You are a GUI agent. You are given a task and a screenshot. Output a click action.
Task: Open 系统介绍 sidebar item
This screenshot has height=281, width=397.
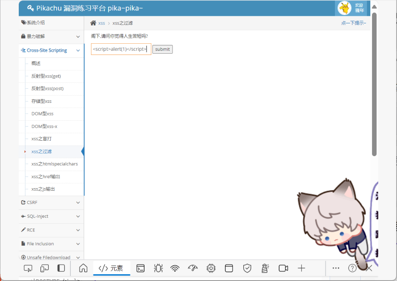click(x=51, y=23)
